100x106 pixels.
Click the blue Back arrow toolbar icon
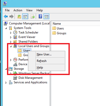point(6,16)
